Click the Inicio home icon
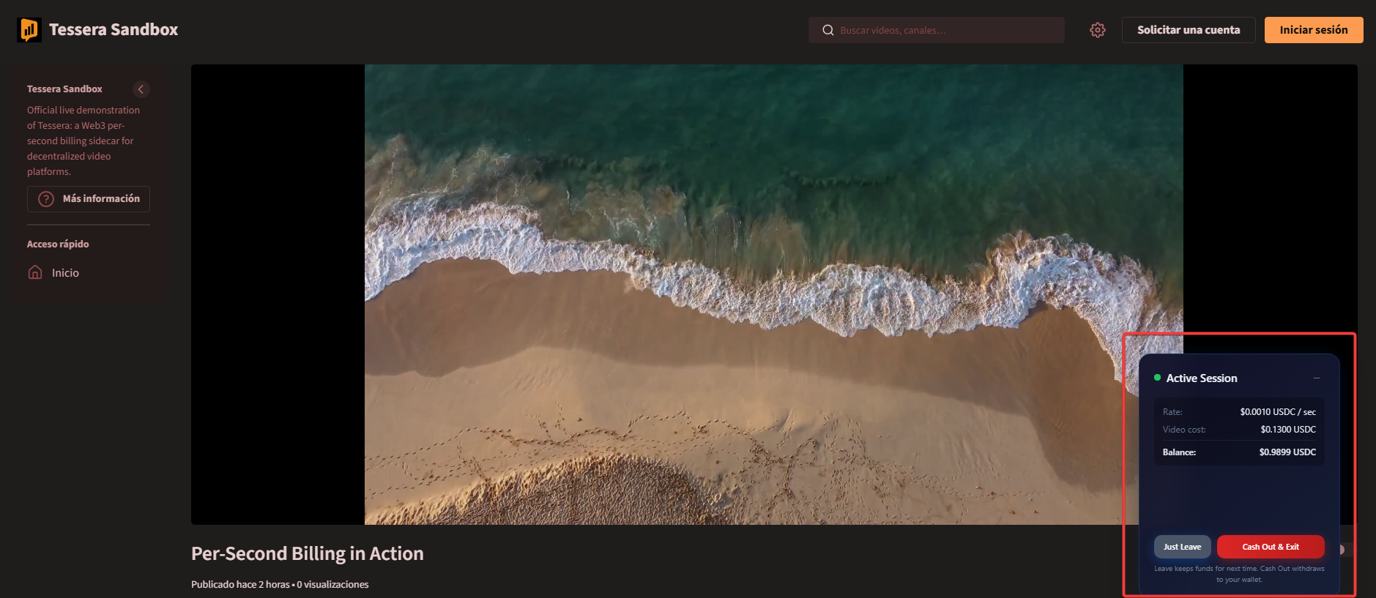The height and width of the screenshot is (598, 1376). (35, 272)
